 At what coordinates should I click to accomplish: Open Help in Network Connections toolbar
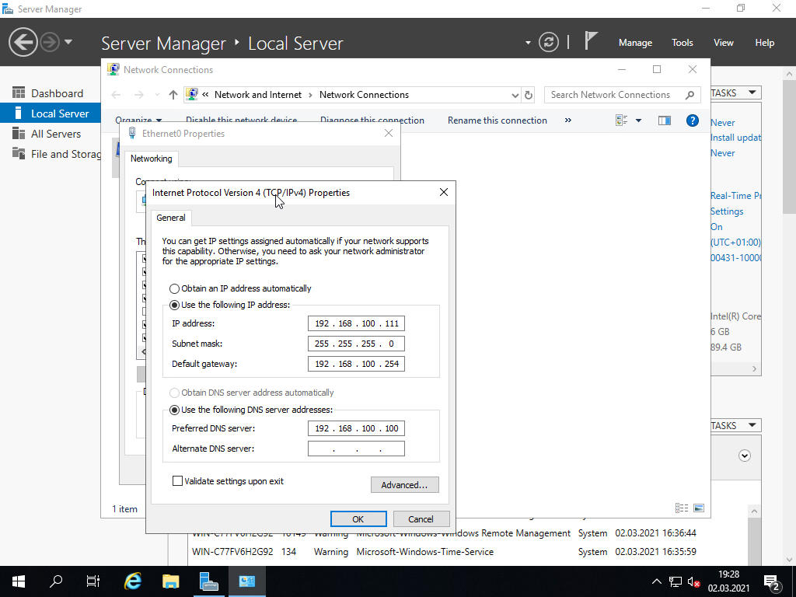[x=693, y=120]
